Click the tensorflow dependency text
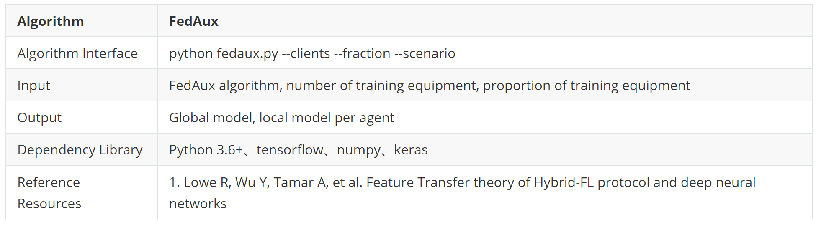 click(x=290, y=150)
